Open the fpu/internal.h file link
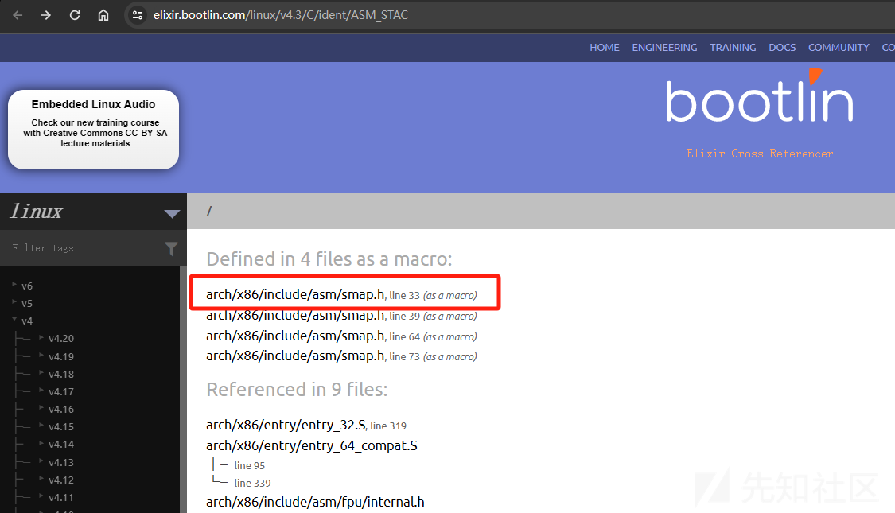This screenshot has height=513, width=895. click(x=315, y=502)
